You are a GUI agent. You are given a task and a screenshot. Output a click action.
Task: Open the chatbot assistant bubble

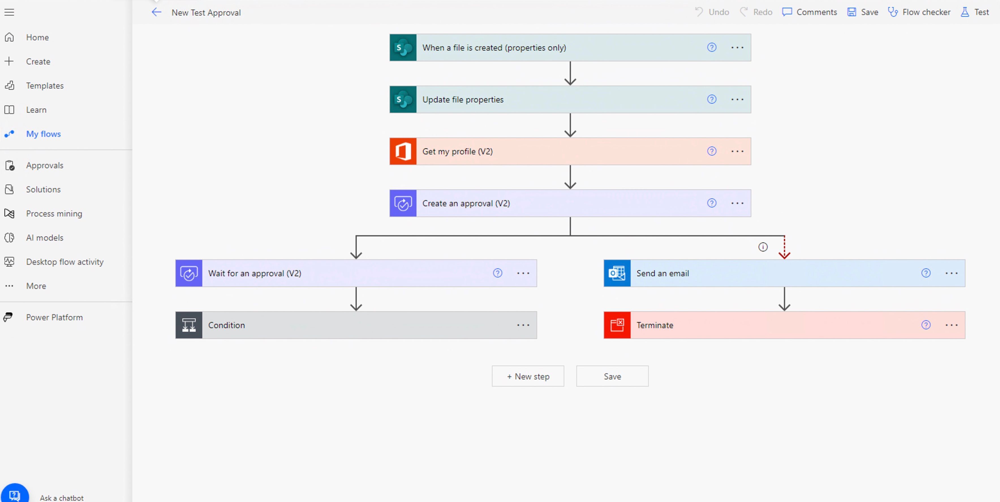15,494
